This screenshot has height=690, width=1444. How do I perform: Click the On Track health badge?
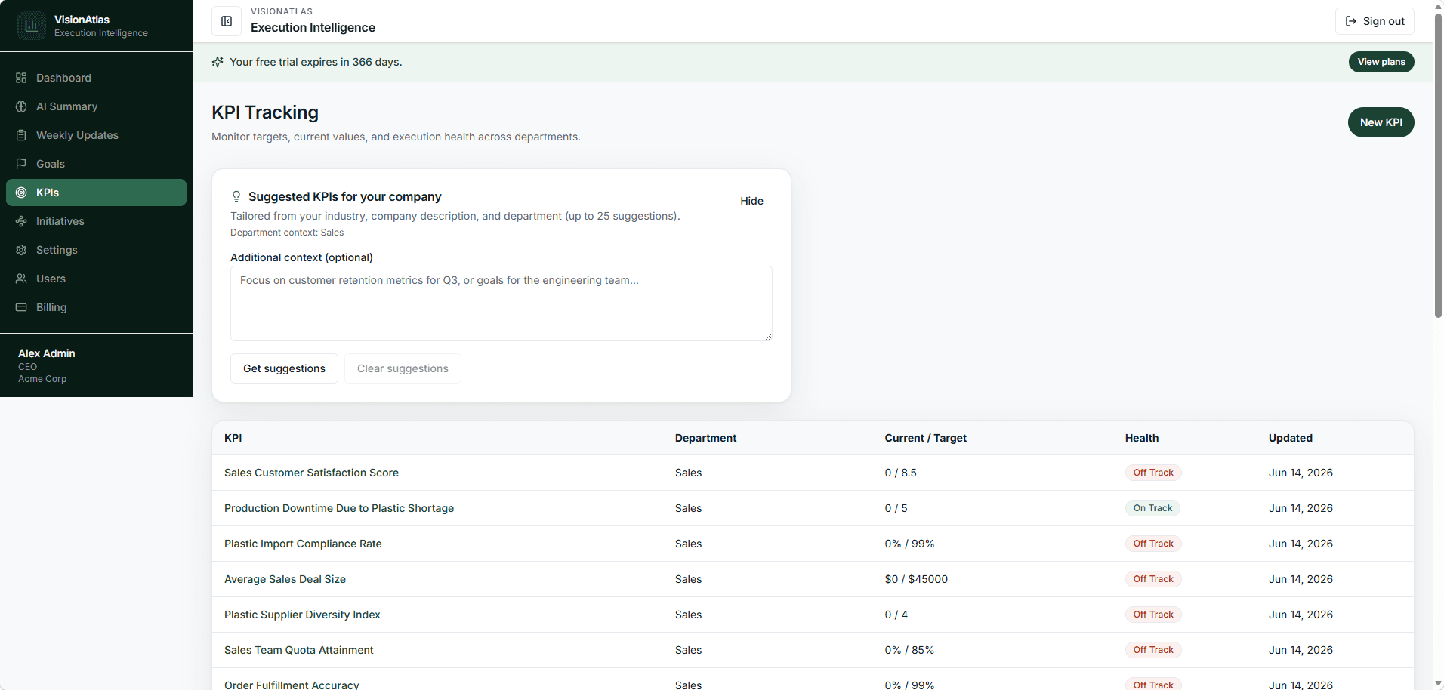[x=1152, y=508]
